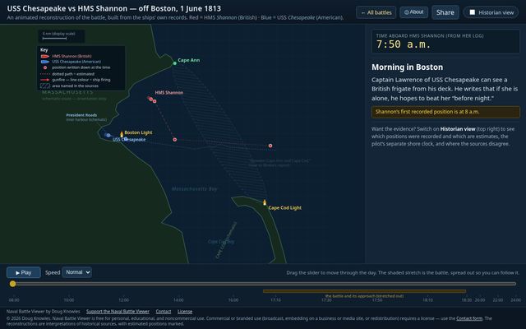Click the blue USS Chesapeake ship icon on map
The width and height of the screenshot is (526, 329).
click(108, 135)
